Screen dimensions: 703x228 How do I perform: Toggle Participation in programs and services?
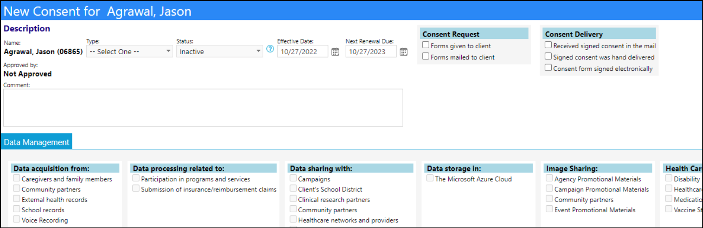click(x=136, y=178)
